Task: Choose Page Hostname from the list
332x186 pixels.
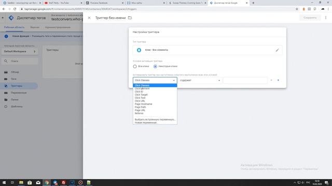Action: click(155, 104)
